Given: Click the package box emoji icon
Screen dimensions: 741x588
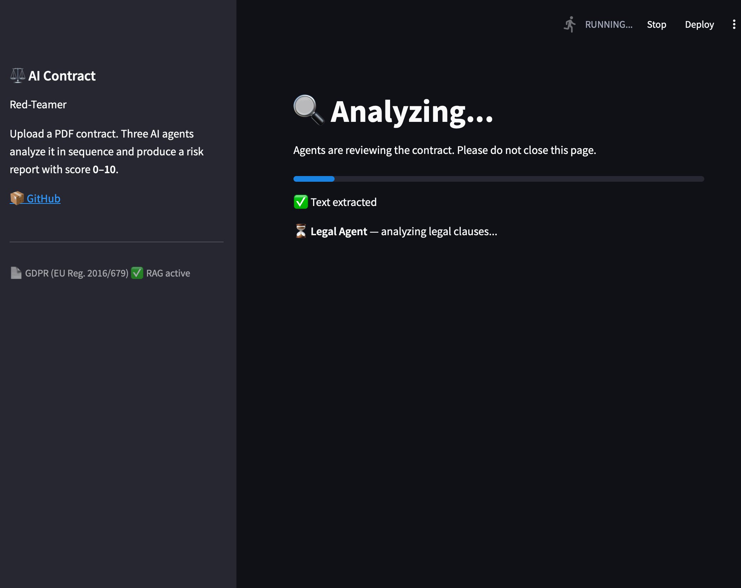Looking at the screenshot, I should click(17, 198).
